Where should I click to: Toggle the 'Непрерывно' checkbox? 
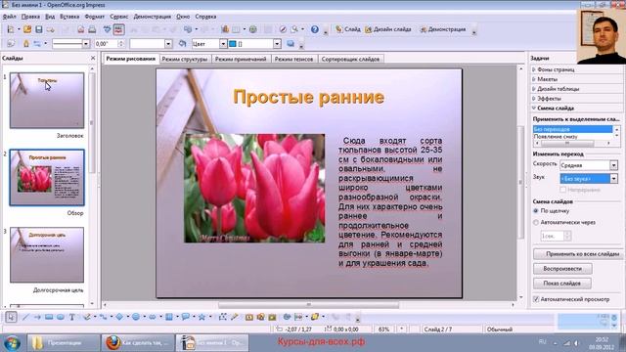(x=563, y=190)
